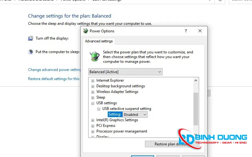This screenshot has width=252, height=157.
Task: Select Processor power management row text
Action: [x=122, y=131]
